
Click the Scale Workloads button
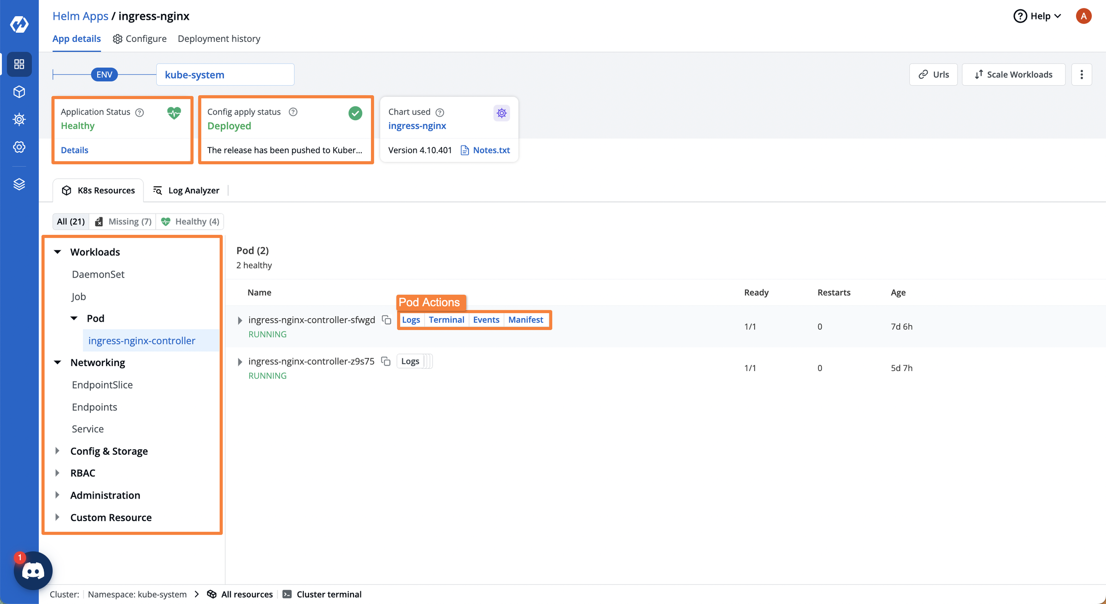click(1013, 75)
